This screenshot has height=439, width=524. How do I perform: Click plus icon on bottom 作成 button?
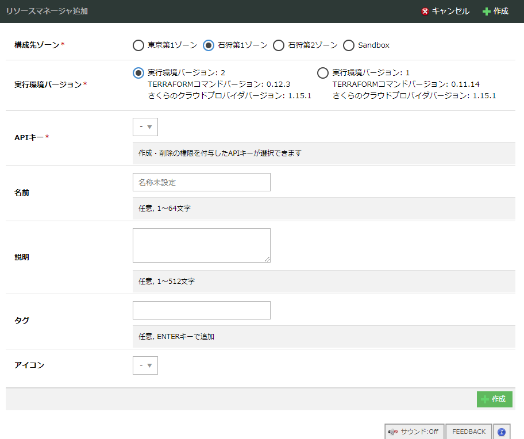[484, 399]
